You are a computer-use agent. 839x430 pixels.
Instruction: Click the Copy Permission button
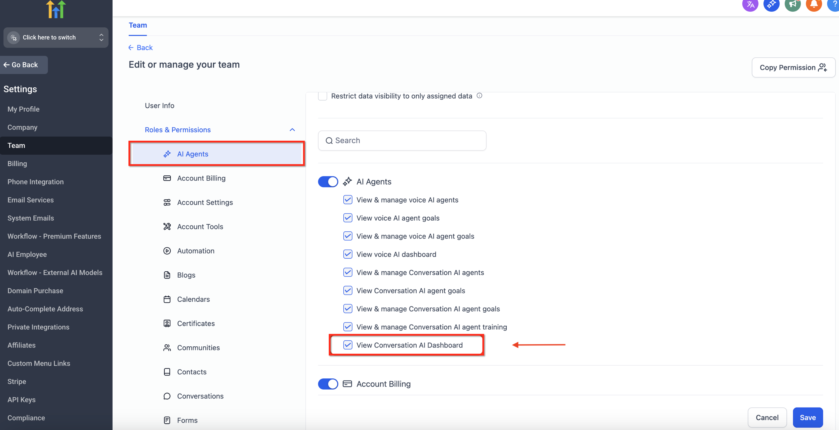[x=793, y=67]
